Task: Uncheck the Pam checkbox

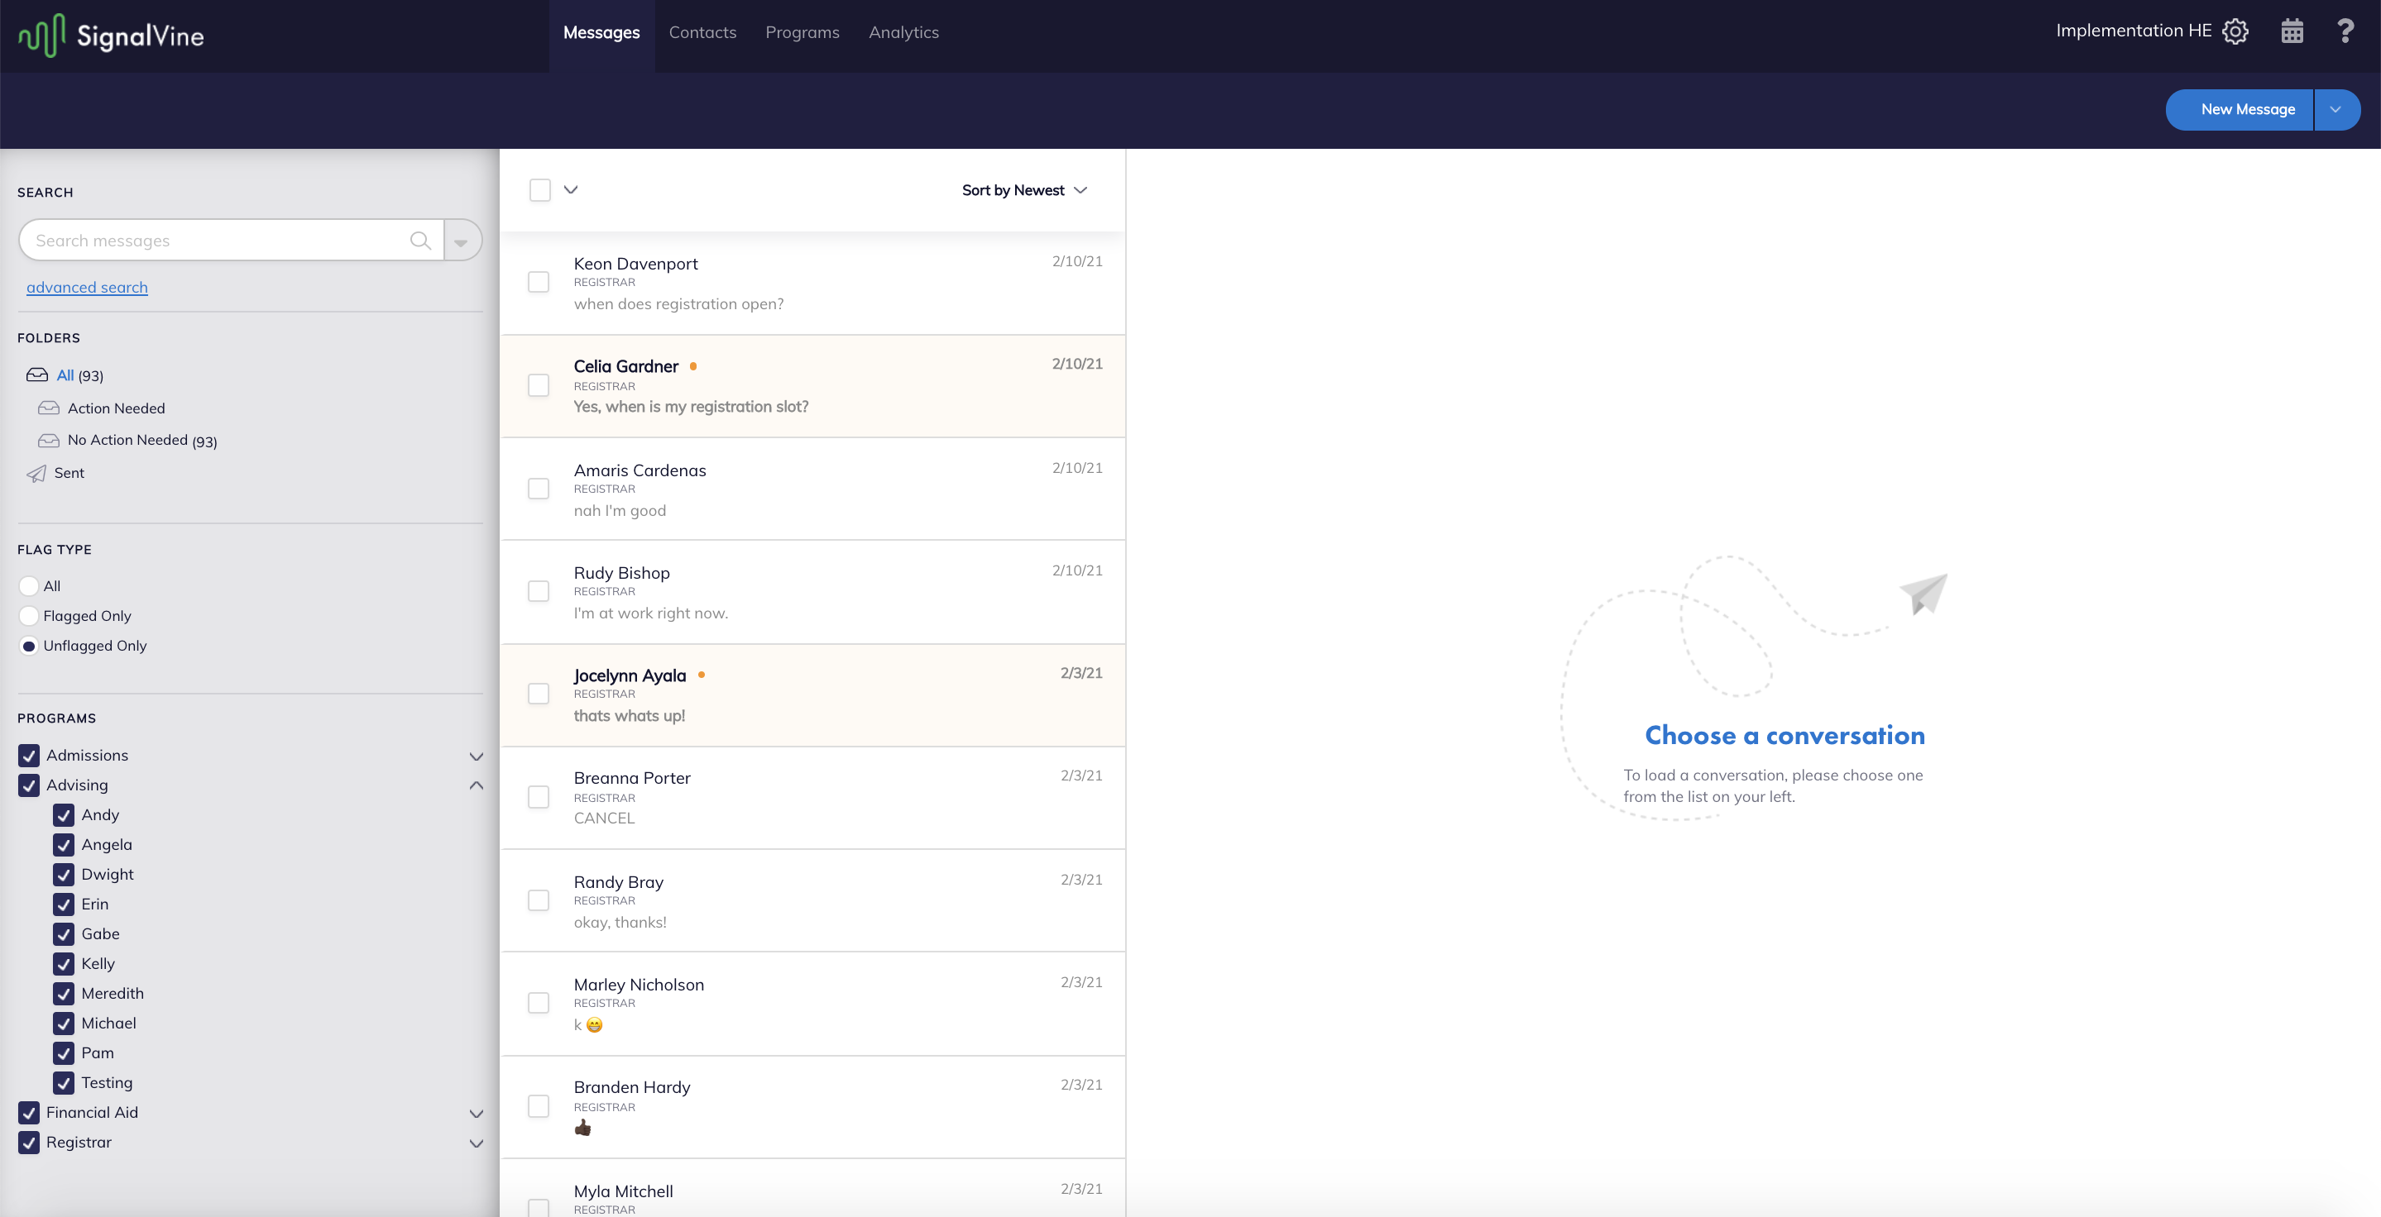Action: [x=64, y=1052]
